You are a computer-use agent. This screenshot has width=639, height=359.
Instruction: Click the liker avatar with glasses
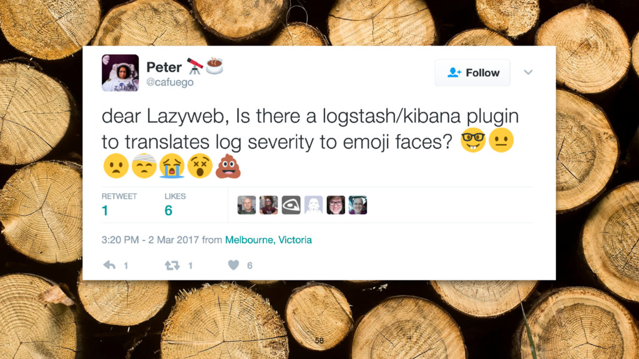pyautogui.click(x=336, y=205)
